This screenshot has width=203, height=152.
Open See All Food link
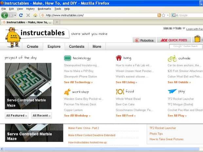(126, 115)
